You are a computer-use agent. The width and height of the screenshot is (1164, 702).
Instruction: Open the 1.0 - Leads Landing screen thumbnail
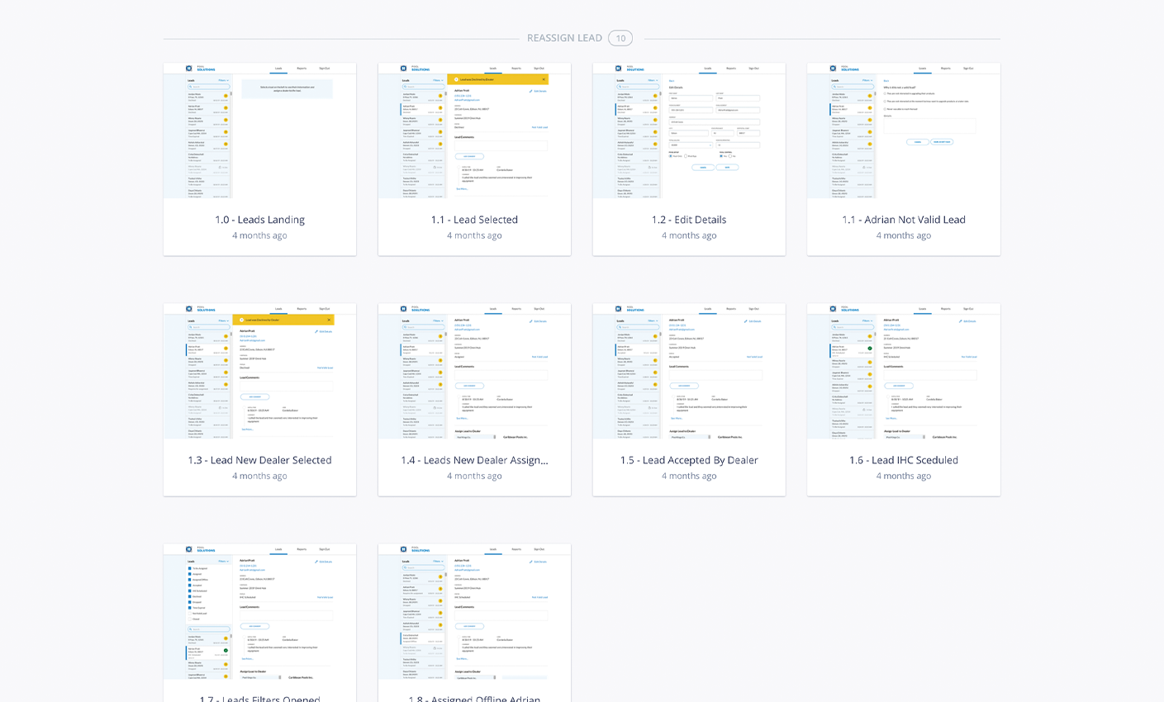point(259,131)
